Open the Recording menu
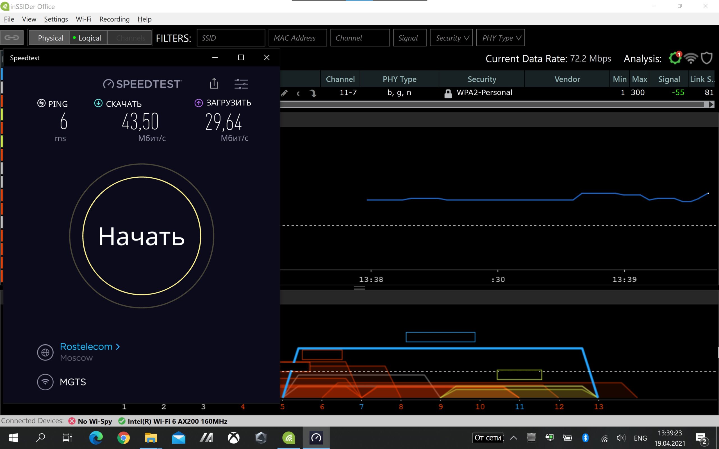Screen dimensions: 719x449 [114, 19]
